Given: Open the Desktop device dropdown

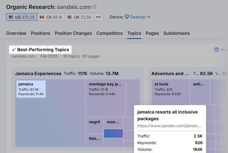Looking at the screenshot, I should click(138, 17).
